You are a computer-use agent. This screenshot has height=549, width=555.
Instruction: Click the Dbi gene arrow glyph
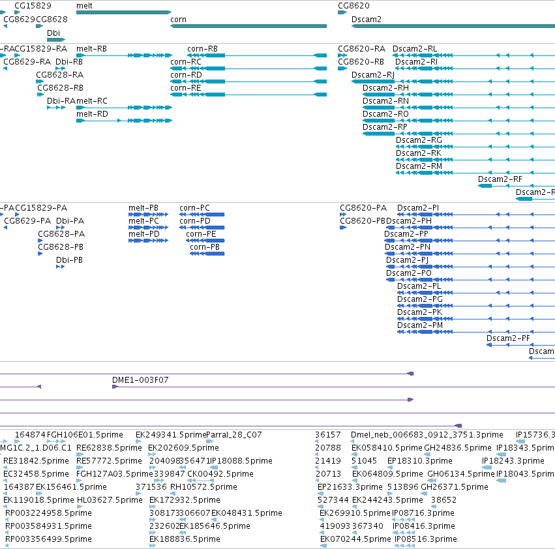(x=56, y=40)
